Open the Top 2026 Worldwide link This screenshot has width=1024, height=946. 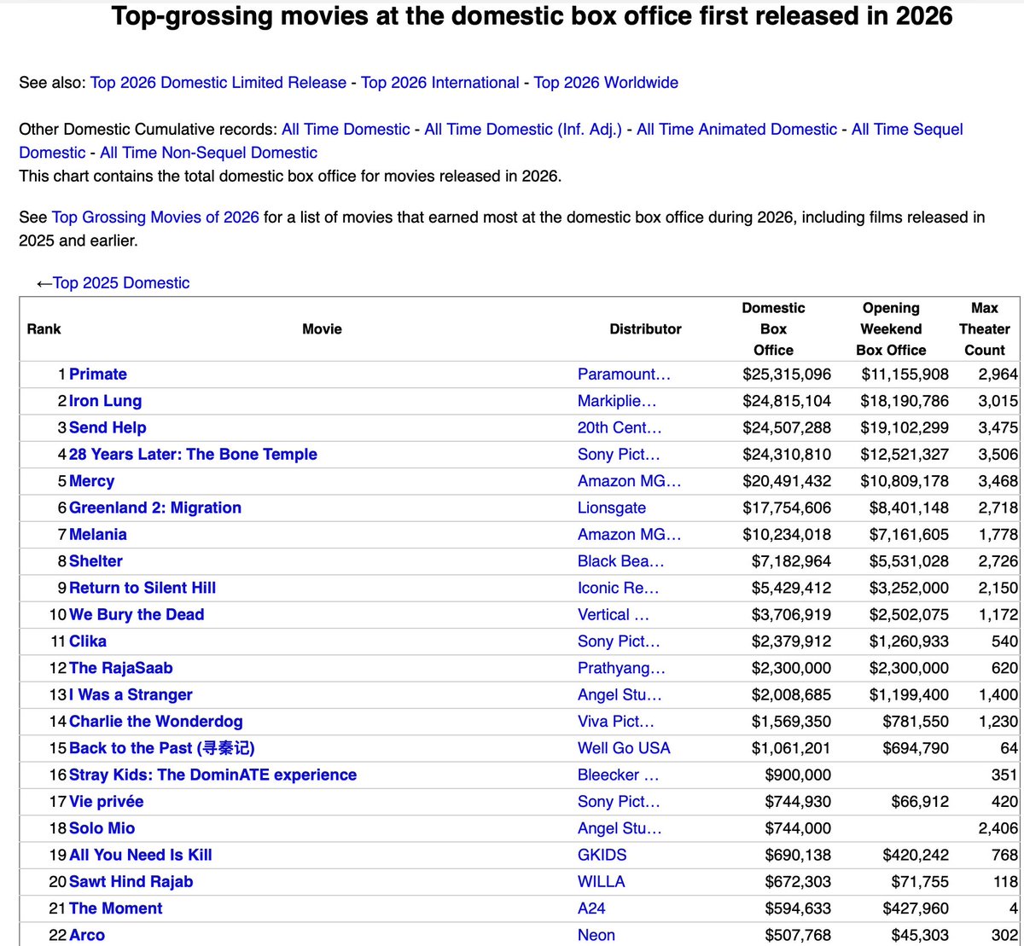(x=606, y=83)
